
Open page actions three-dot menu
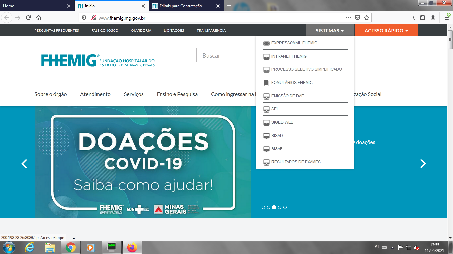(x=348, y=18)
